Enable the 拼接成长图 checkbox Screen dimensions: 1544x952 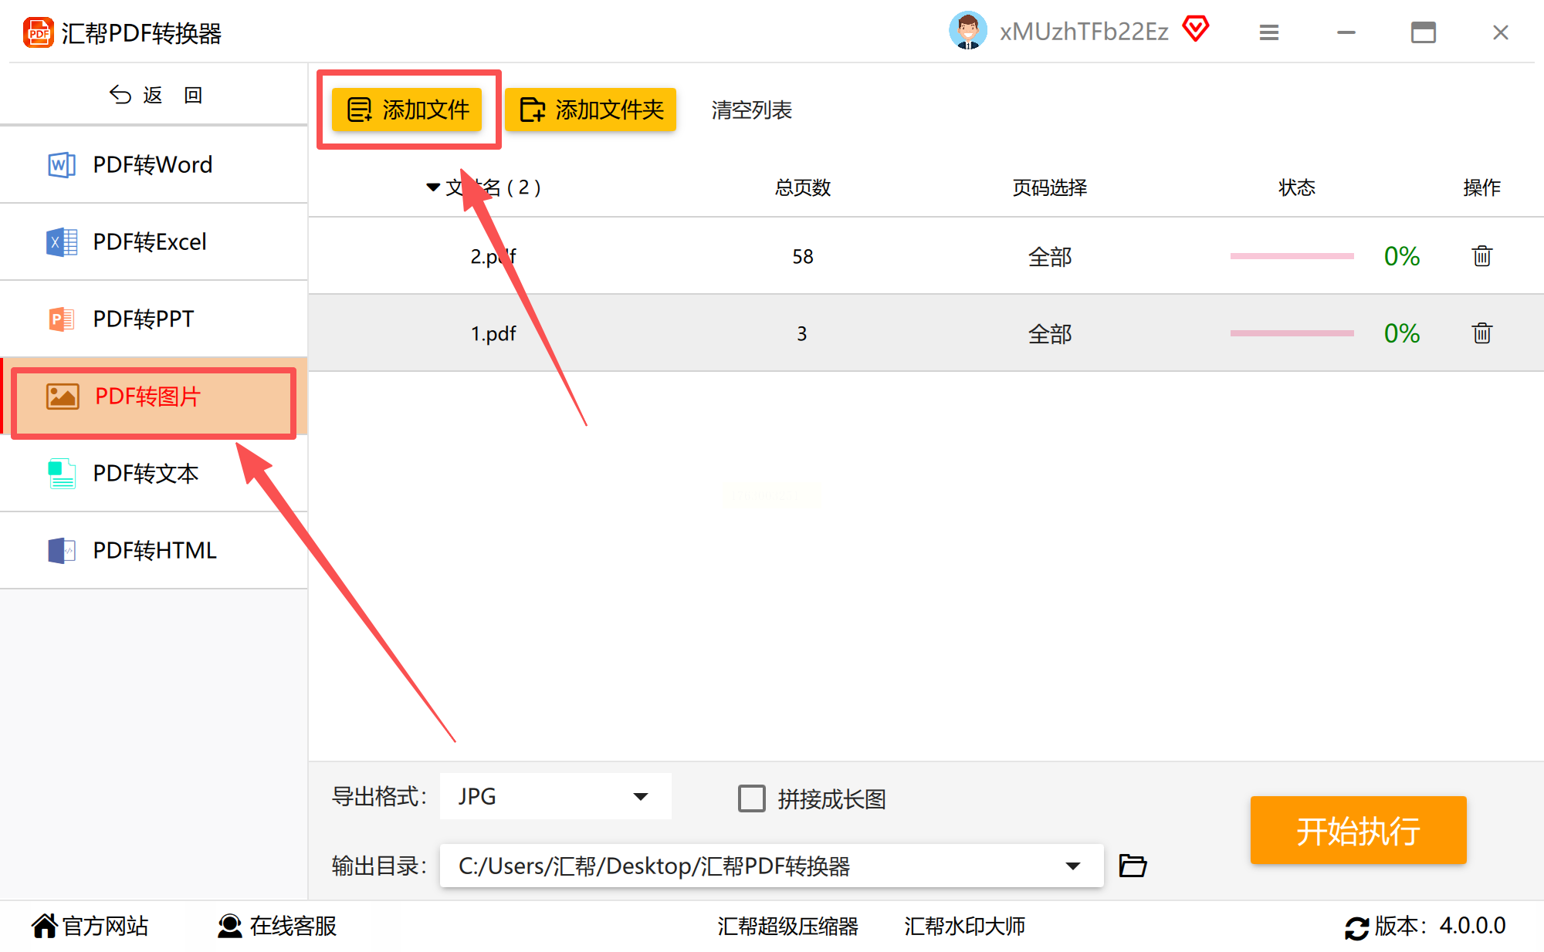coord(751,798)
